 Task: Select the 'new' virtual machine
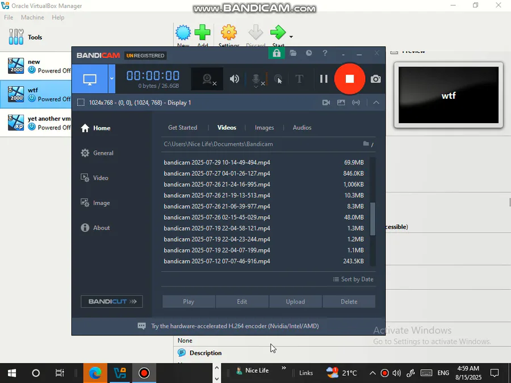[x=36, y=66]
